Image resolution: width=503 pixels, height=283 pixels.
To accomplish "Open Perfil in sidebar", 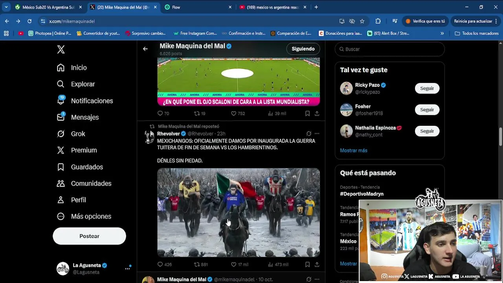I will (71, 200).
